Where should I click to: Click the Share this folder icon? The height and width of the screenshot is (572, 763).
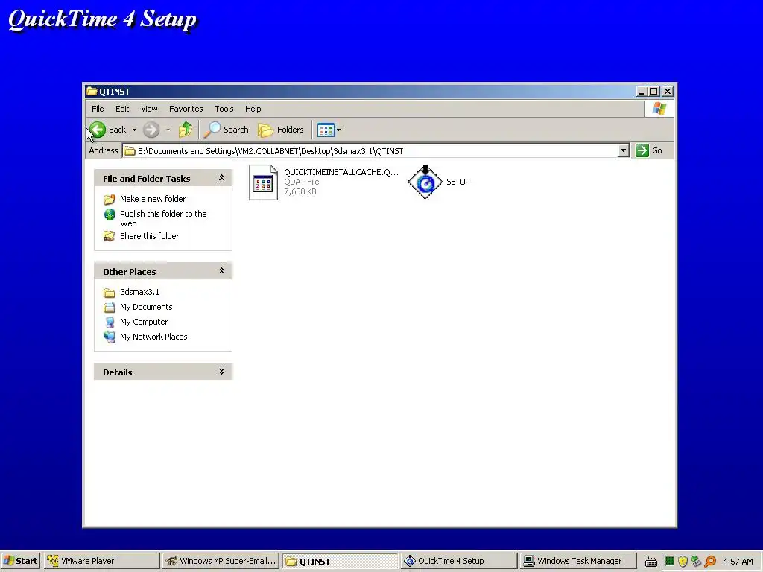(x=110, y=236)
